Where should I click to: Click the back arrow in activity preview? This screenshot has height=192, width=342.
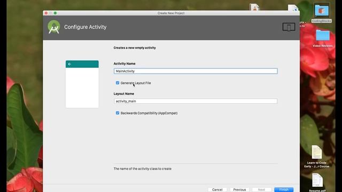69,64
